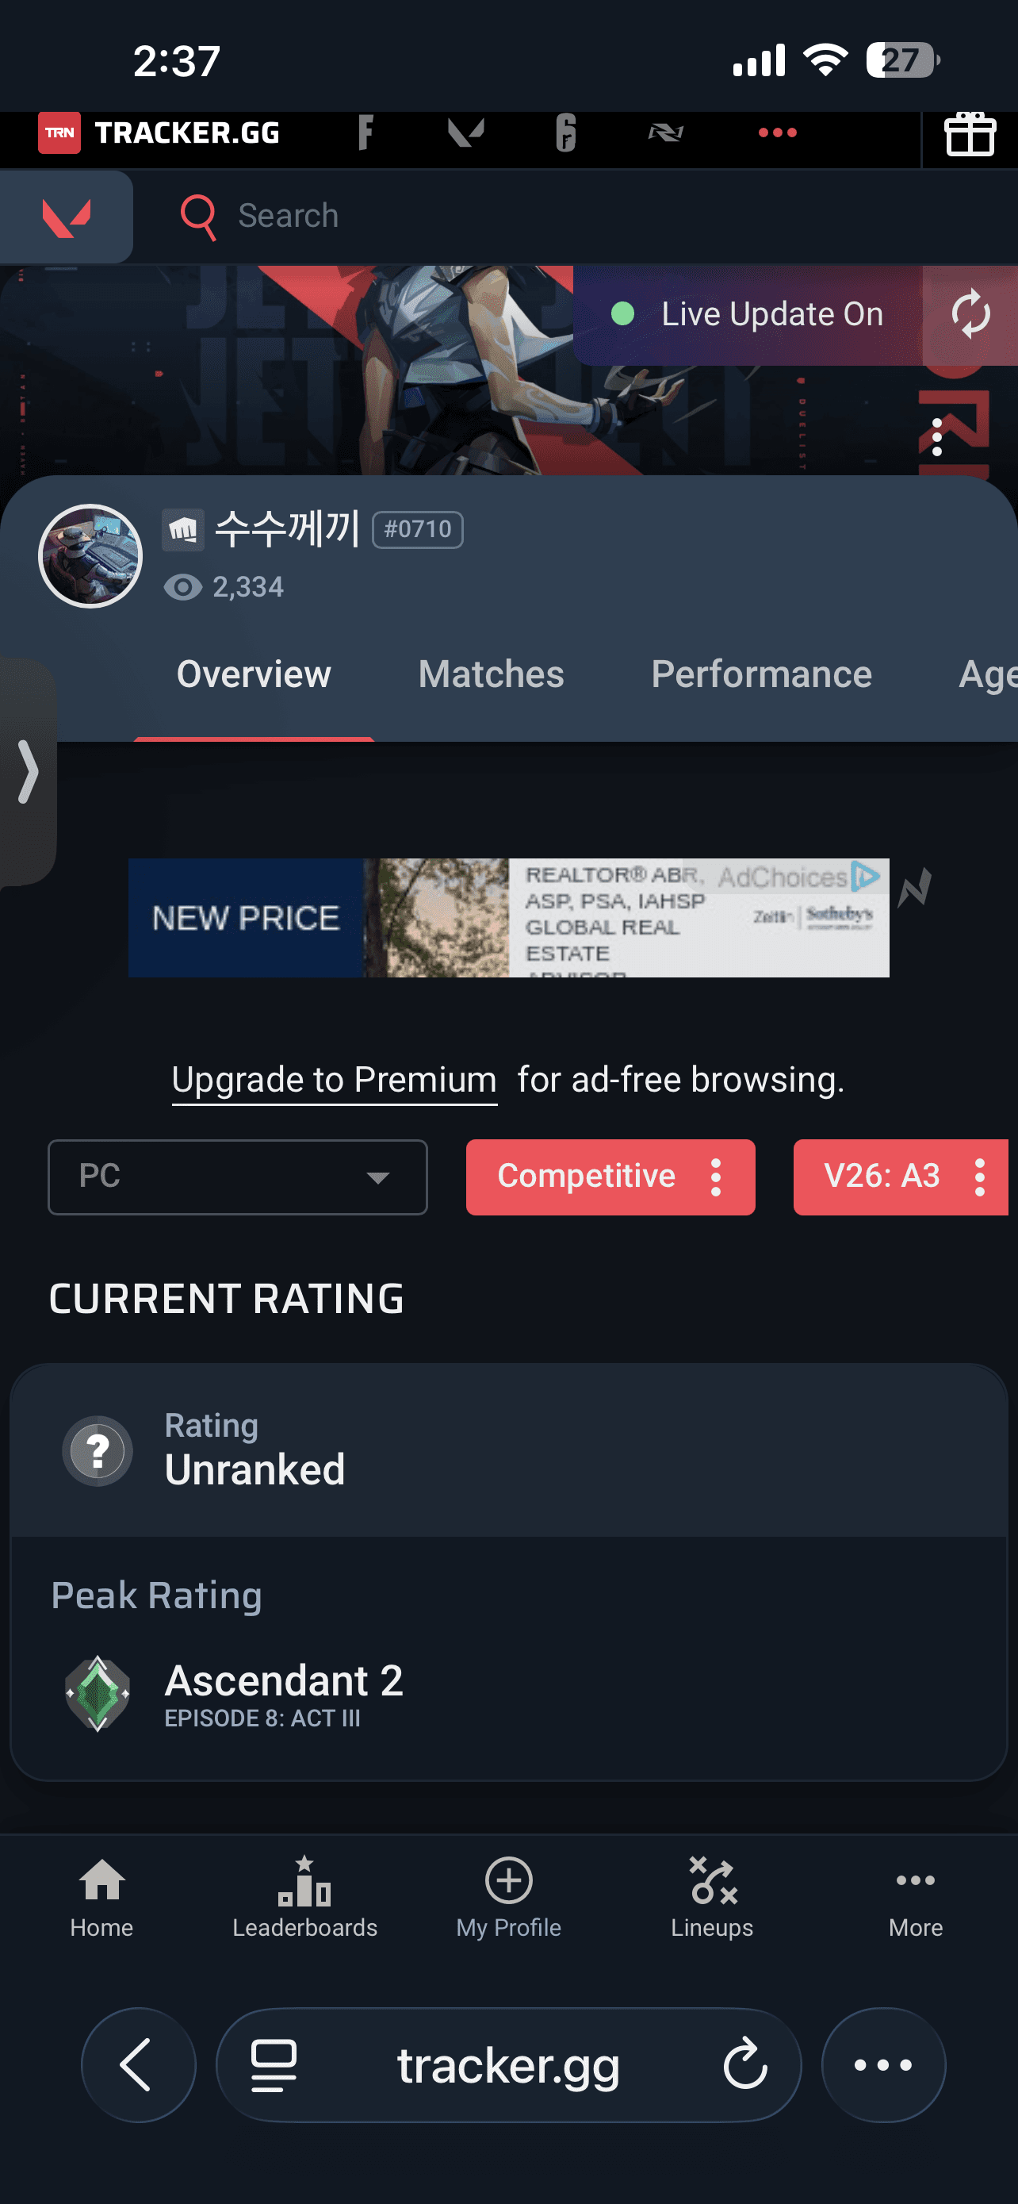
Task: Expand the PC platform dropdown
Action: (x=238, y=1177)
